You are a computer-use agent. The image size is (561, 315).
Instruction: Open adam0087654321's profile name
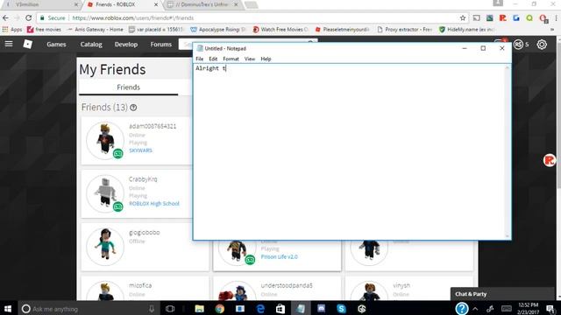point(153,126)
